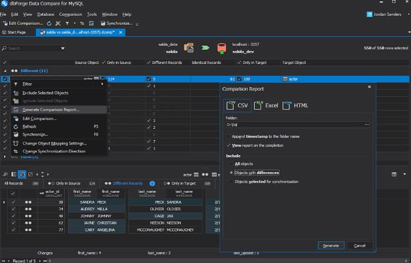Viewport: 411px width, 263px height.
Task: Click the hide pane diagonal icon
Action: pos(31,175)
